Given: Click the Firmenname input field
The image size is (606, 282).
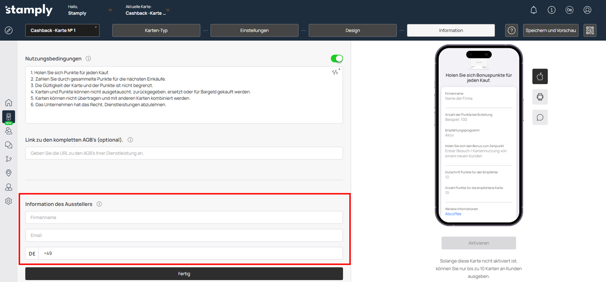Looking at the screenshot, I should coord(184,217).
